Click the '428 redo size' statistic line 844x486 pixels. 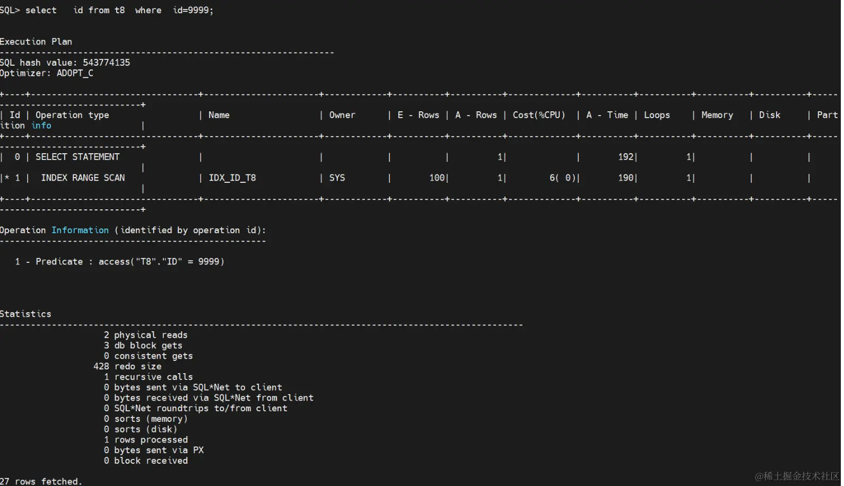(x=127, y=366)
